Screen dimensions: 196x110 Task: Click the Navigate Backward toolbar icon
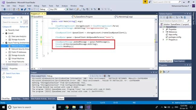[5, 9]
